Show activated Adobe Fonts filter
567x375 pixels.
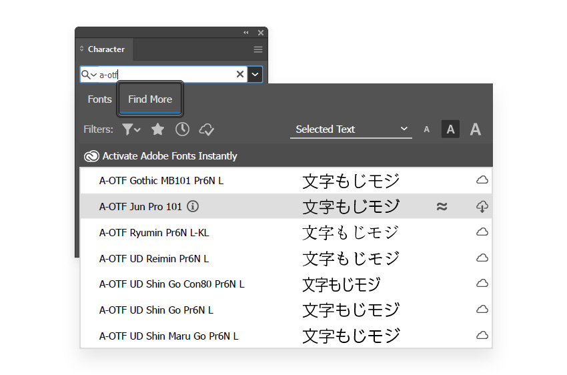tap(207, 129)
